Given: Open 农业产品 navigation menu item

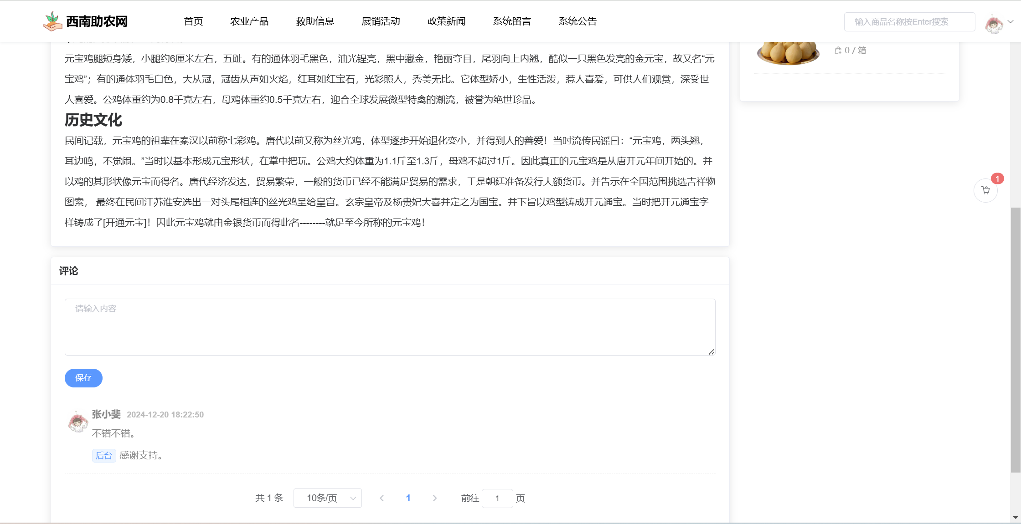Looking at the screenshot, I should [x=249, y=21].
